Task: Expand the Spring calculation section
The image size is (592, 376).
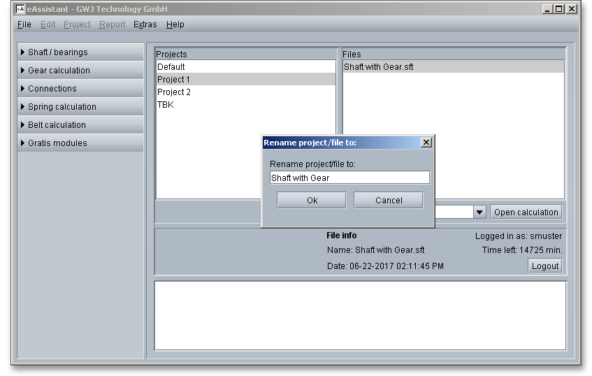Action: (x=80, y=107)
